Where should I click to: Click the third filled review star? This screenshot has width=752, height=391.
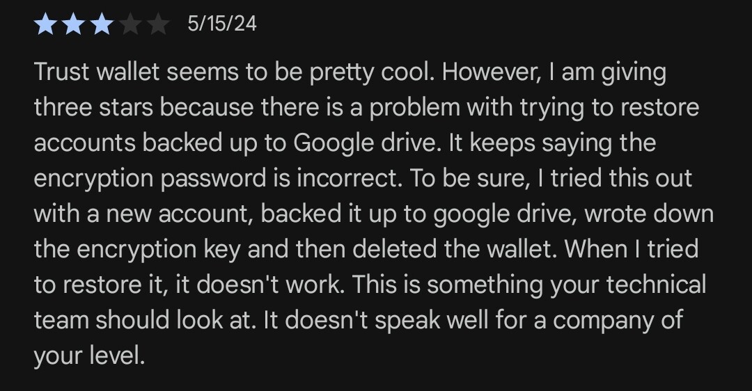tap(102, 24)
